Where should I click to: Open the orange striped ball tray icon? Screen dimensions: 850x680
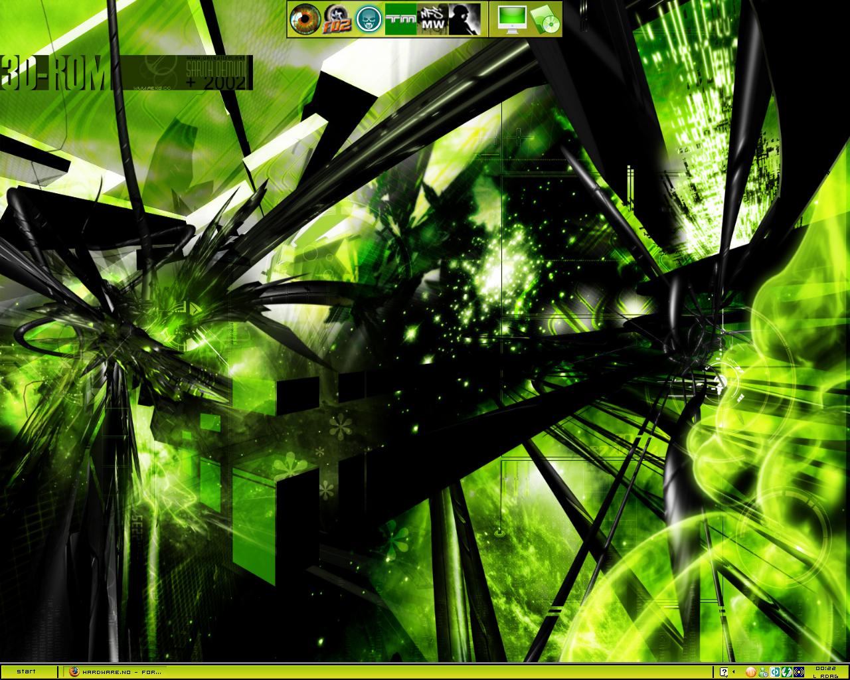[751, 672]
